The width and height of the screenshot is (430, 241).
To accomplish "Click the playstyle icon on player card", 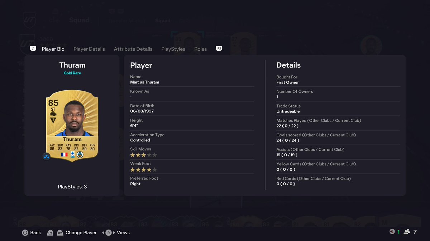I will coord(53,114).
